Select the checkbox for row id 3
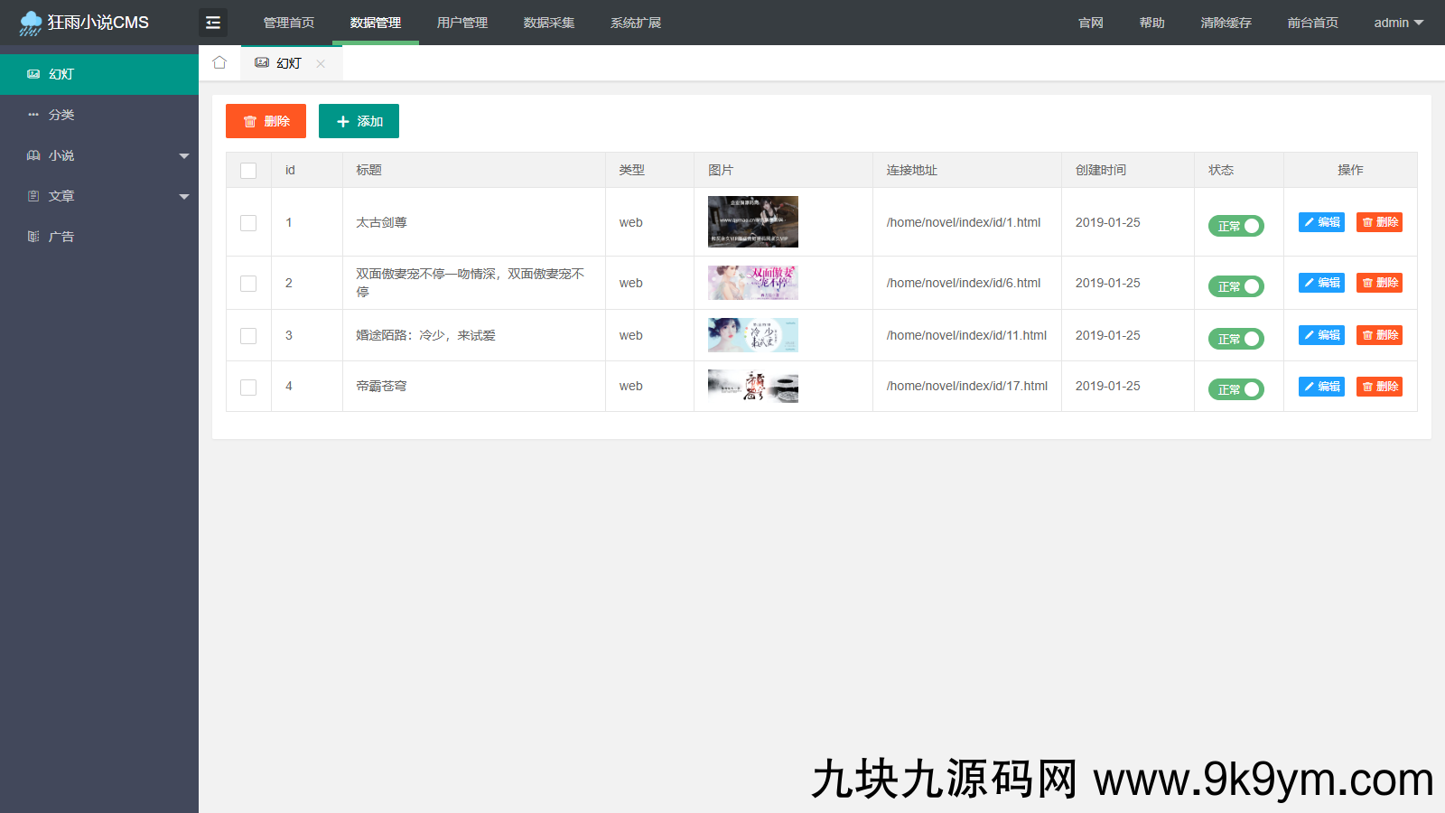This screenshot has width=1445, height=813. pyautogui.click(x=248, y=336)
